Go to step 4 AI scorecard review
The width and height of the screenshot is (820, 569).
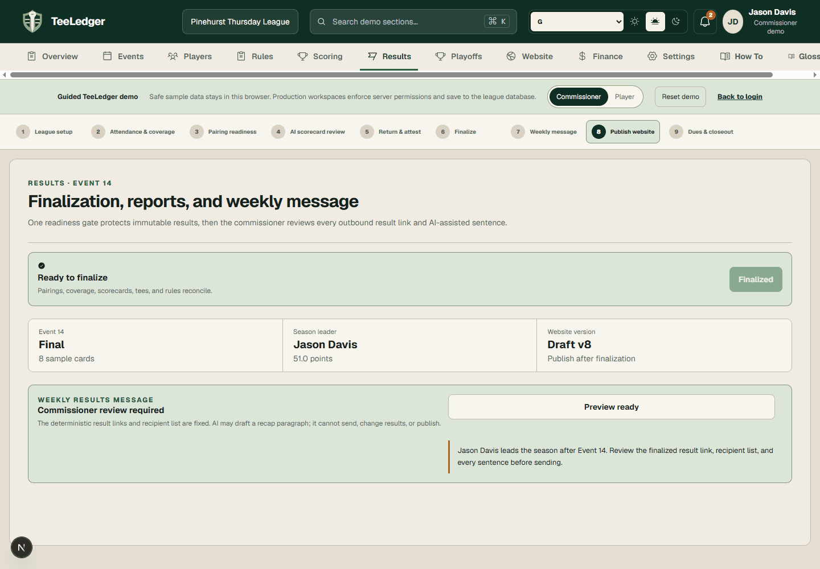point(309,131)
